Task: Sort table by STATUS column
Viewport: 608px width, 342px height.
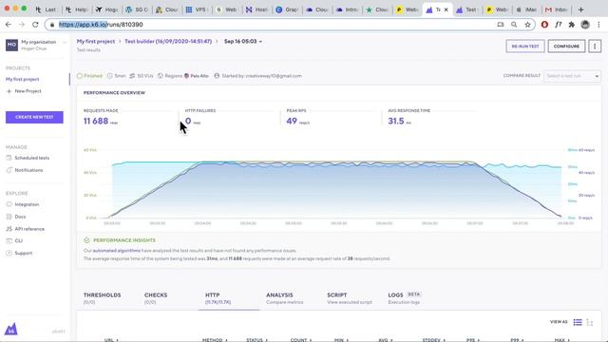Action: point(256,340)
